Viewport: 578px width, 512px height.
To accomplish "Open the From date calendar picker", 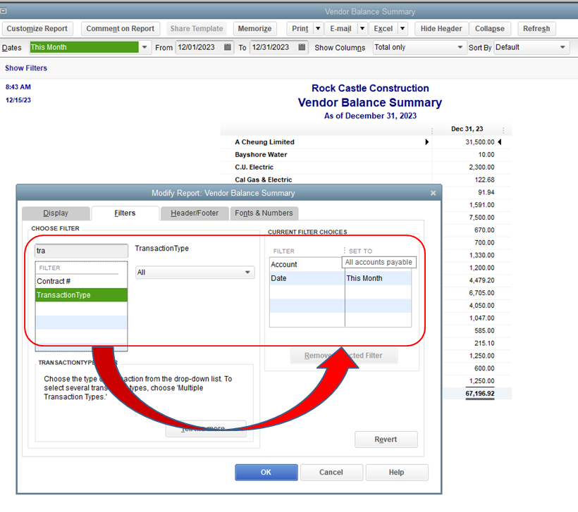I will (x=228, y=47).
